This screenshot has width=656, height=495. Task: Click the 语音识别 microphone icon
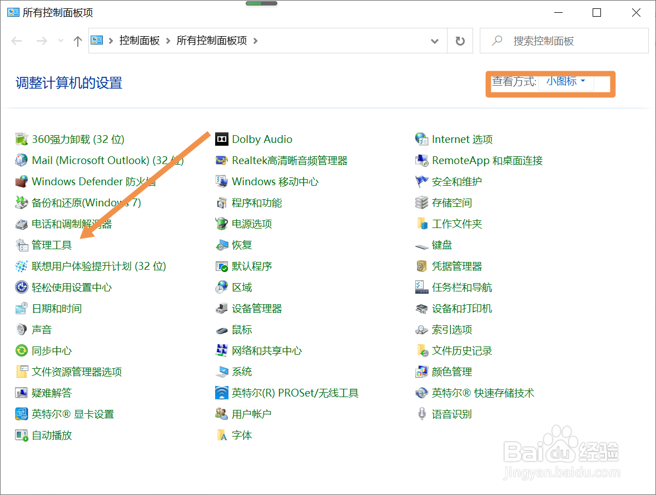click(x=422, y=414)
